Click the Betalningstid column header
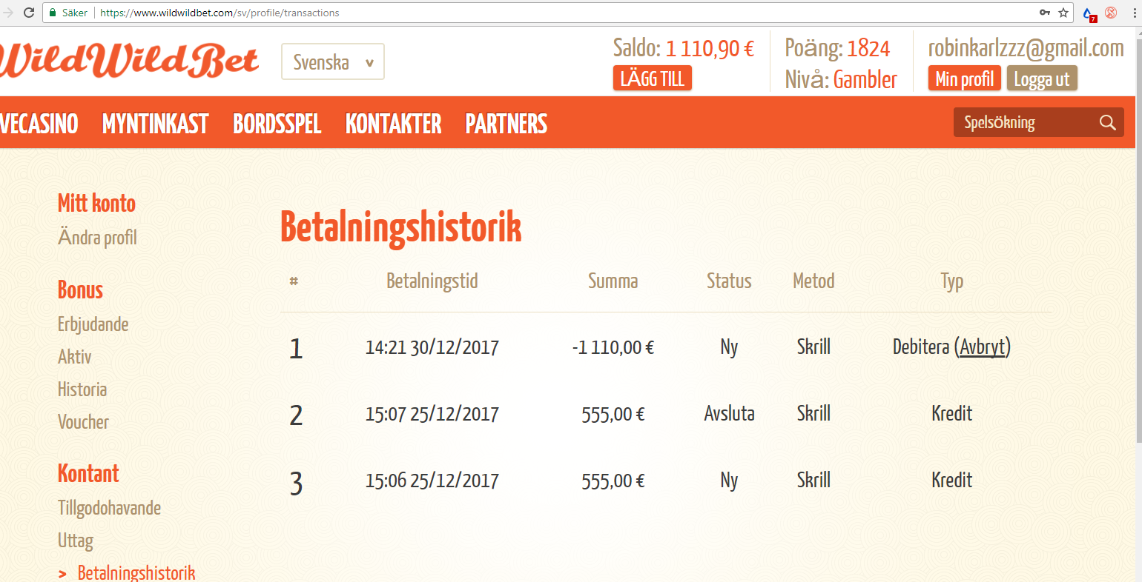This screenshot has height=582, width=1142. [x=432, y=281]
